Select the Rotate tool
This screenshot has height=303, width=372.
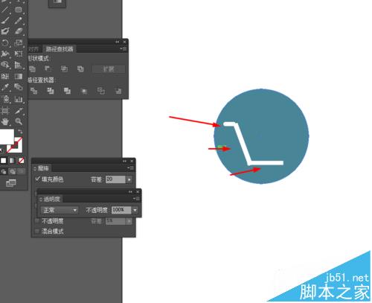pos(5,42)
